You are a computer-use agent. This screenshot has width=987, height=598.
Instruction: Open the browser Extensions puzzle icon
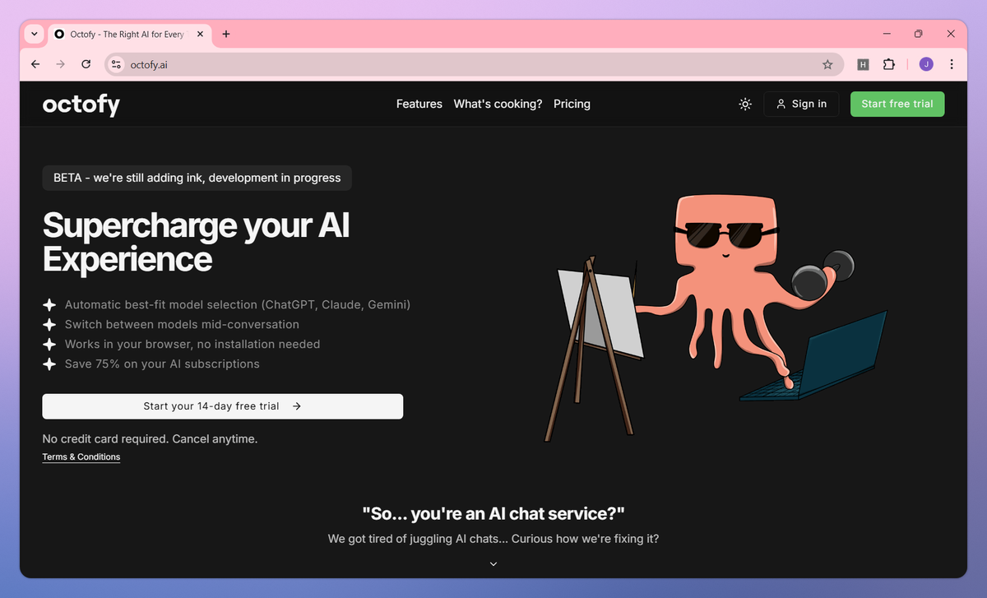tap(888, 64)
